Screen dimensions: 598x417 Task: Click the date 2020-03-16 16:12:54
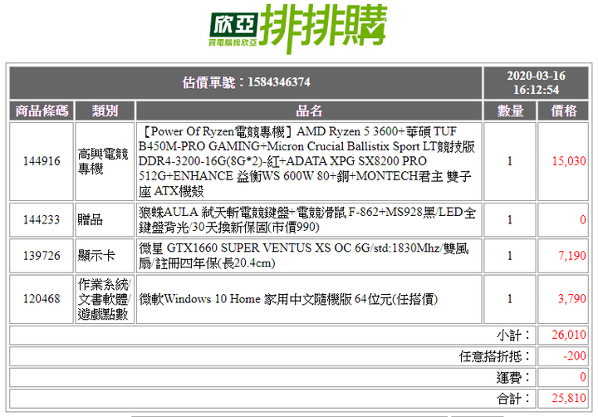(536, 82)
